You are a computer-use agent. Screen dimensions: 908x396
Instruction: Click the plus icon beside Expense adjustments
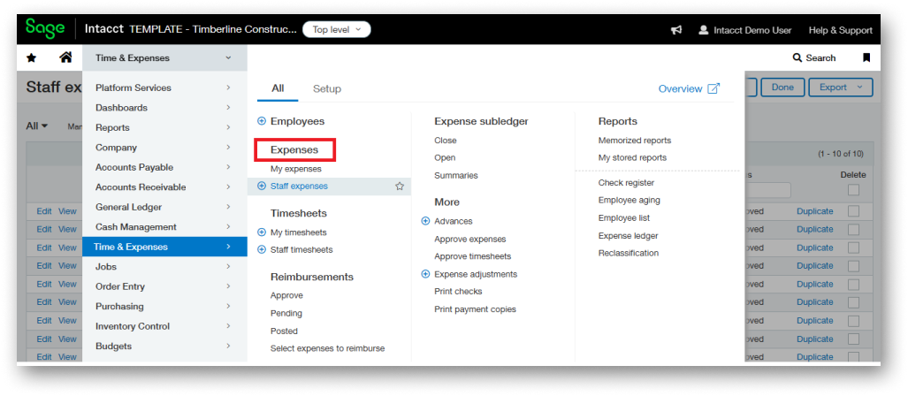(x=425, y=274)
